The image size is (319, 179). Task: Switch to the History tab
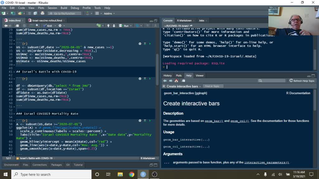167,76
